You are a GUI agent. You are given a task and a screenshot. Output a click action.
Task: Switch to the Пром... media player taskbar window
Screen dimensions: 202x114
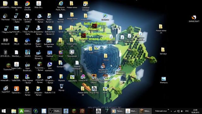tap(117, 111)
